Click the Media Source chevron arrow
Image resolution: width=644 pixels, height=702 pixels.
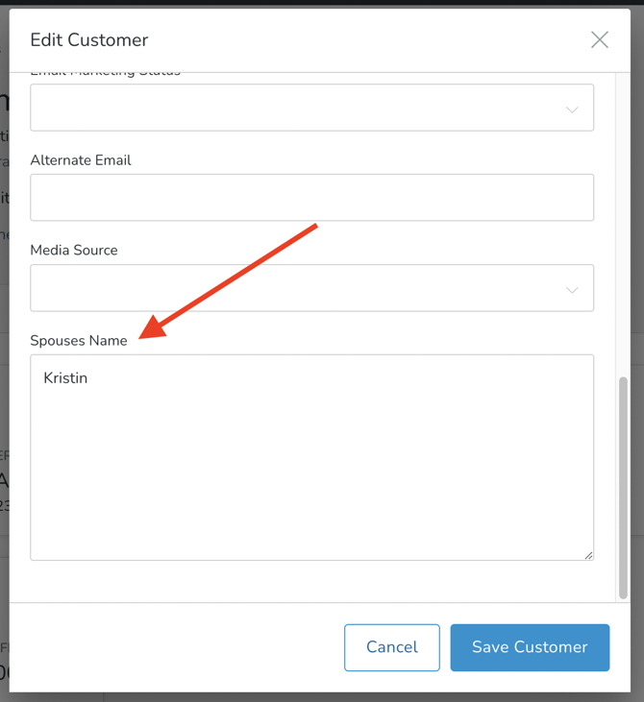572,290
